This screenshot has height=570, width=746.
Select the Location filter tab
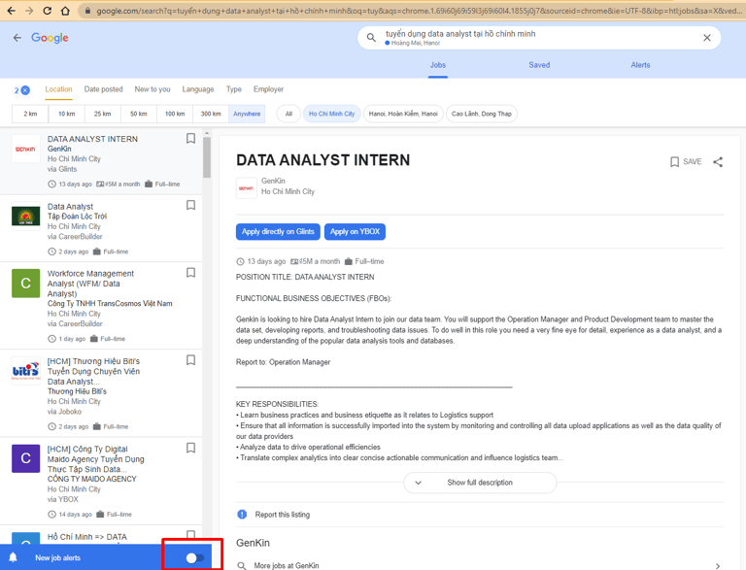pos(58,89)
